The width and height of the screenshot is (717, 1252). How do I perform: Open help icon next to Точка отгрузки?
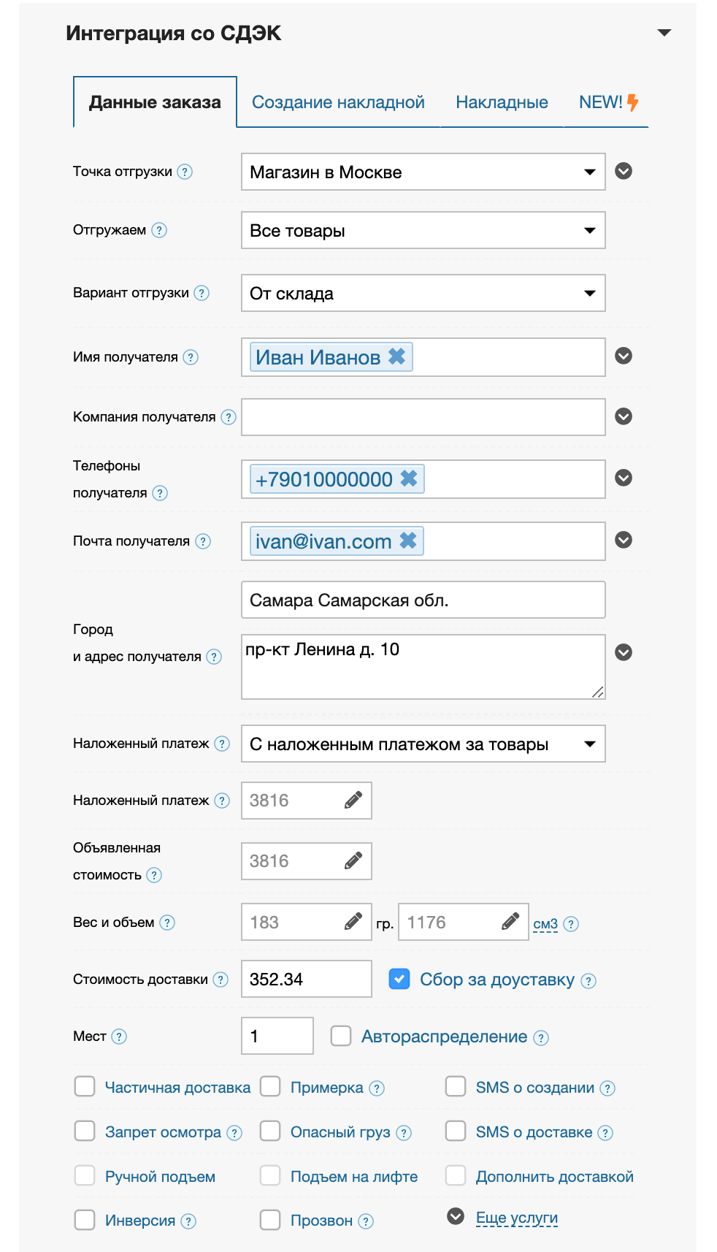[185, 172]
